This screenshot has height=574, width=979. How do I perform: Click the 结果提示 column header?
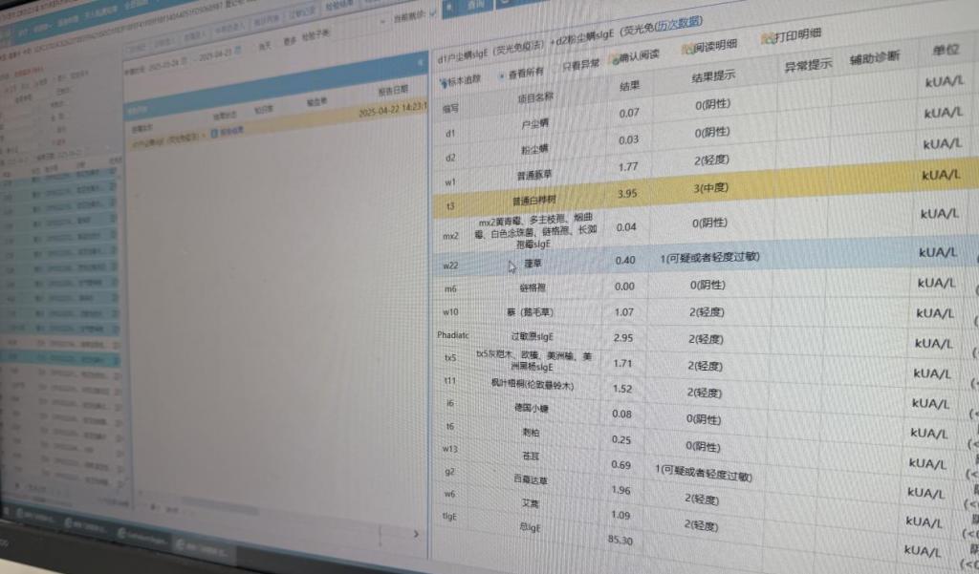point(713,76)
